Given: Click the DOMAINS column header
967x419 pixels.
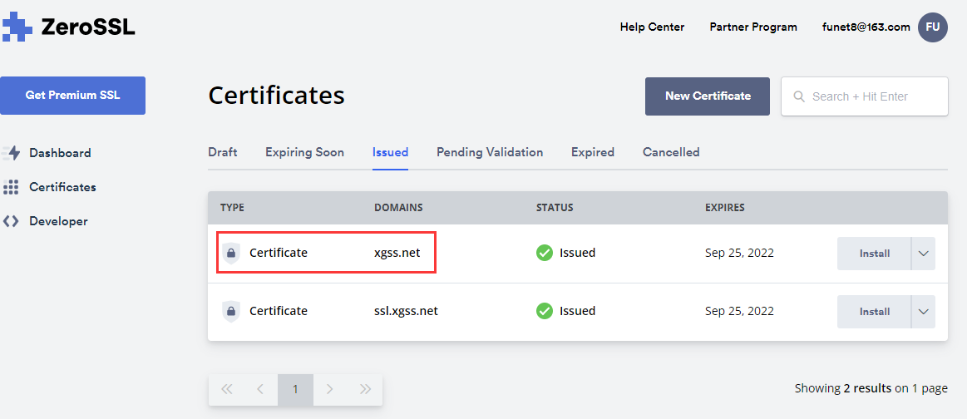Looking at the screenshot, I should pos(398,208).
